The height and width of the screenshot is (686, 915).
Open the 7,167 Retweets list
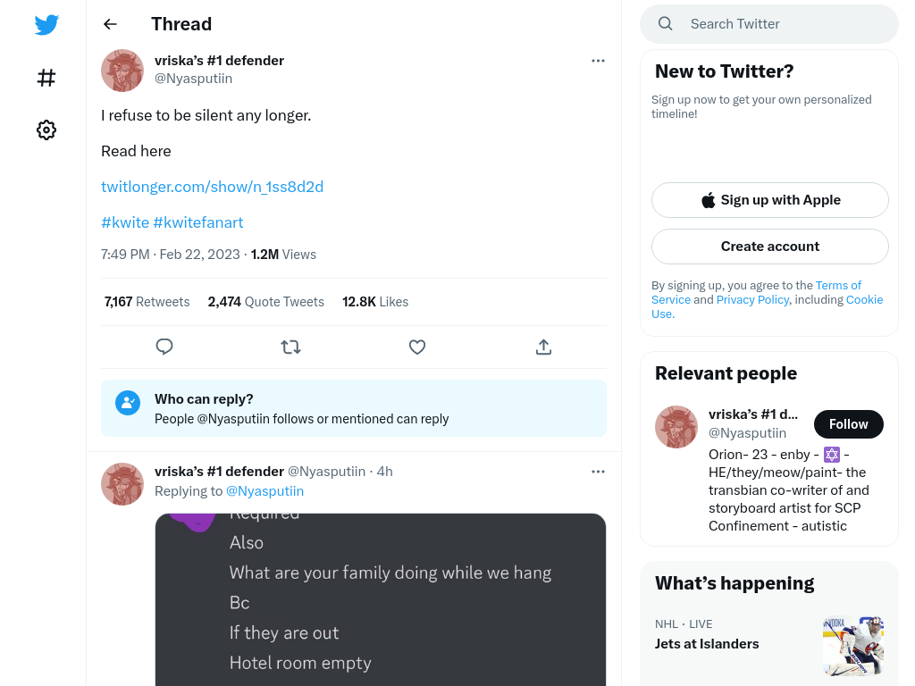(x=147, y=302)
